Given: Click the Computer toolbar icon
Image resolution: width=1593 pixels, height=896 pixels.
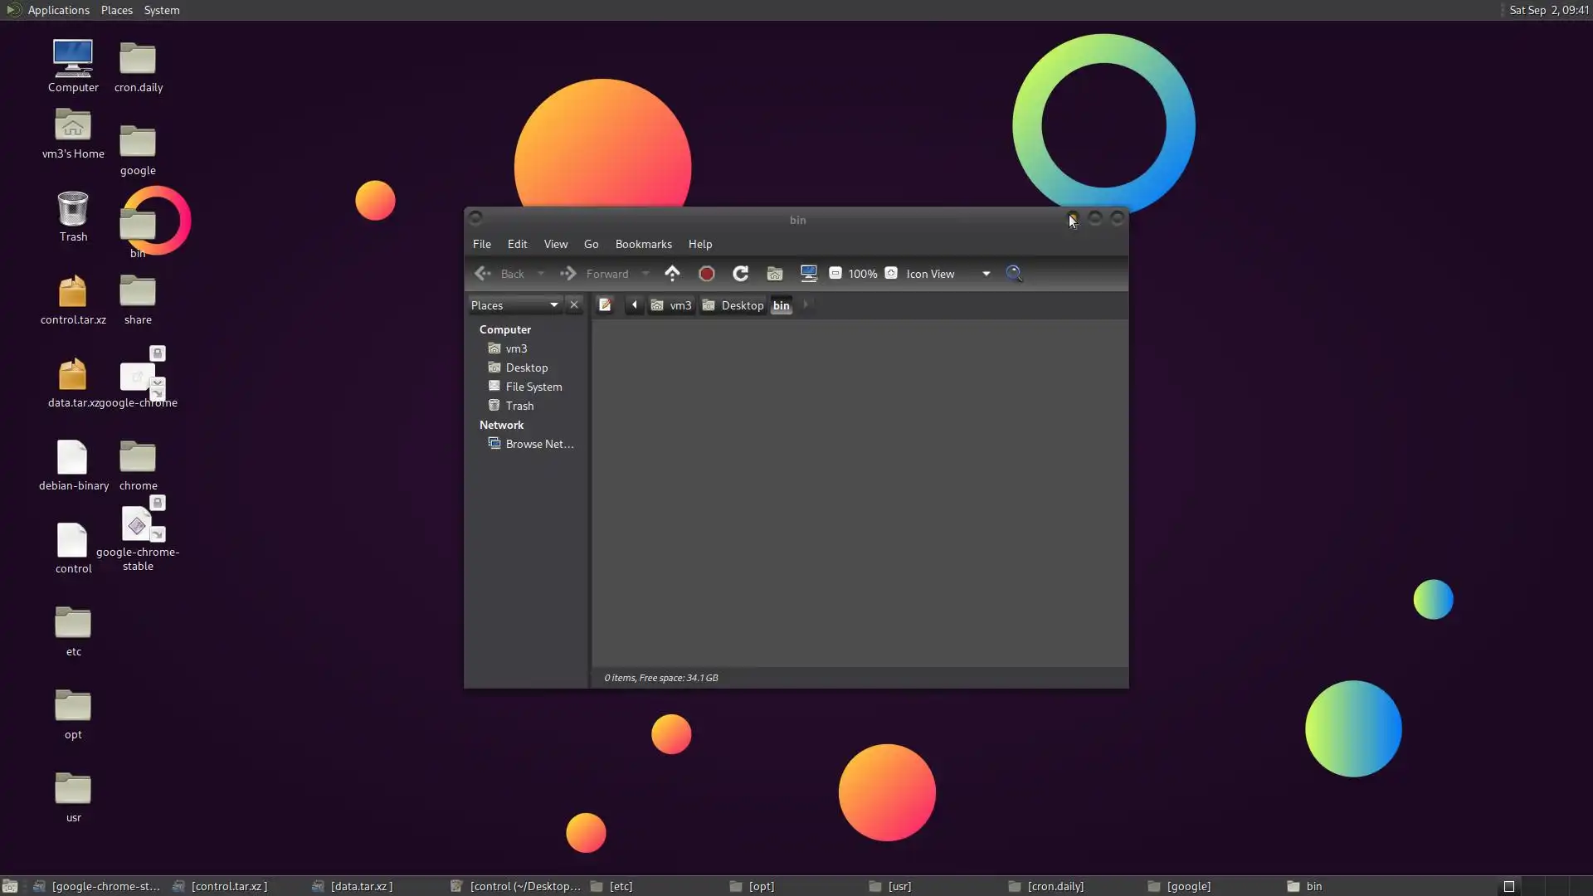Looking at the screenshot, I should pyautogui.click(x=808, y=273).
